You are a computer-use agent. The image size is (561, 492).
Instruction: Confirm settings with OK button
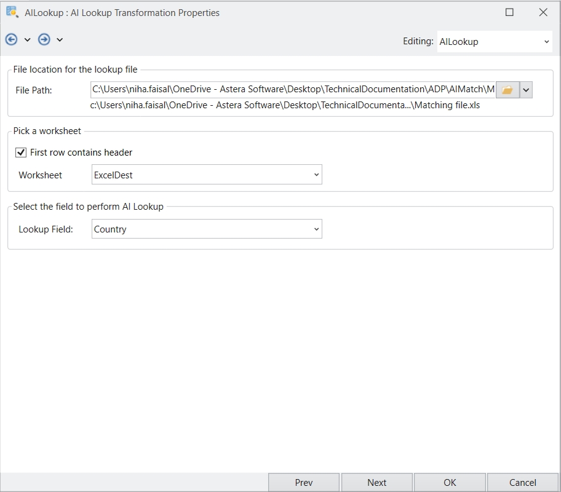coord(450,482)
